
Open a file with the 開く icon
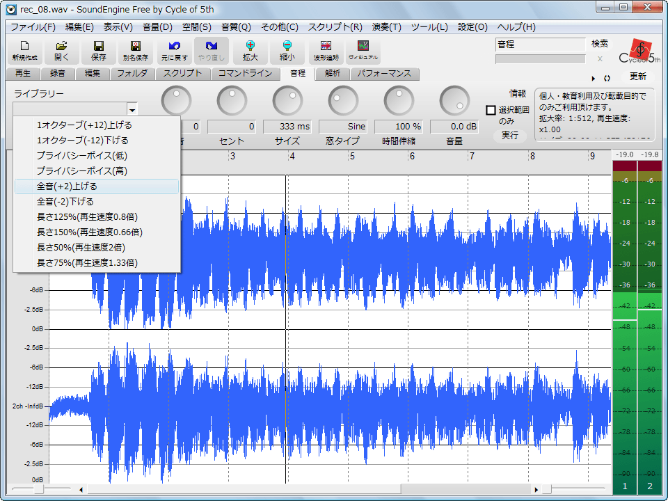coord(61,51)
